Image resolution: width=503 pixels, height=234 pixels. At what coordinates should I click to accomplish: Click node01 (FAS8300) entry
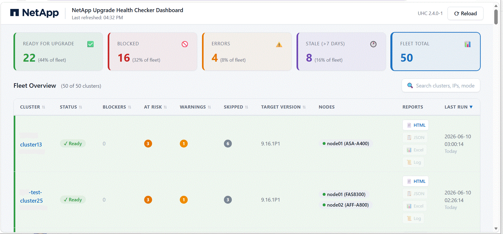tap(344, 194)
